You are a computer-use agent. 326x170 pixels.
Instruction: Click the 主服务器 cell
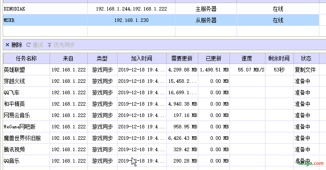206,9
